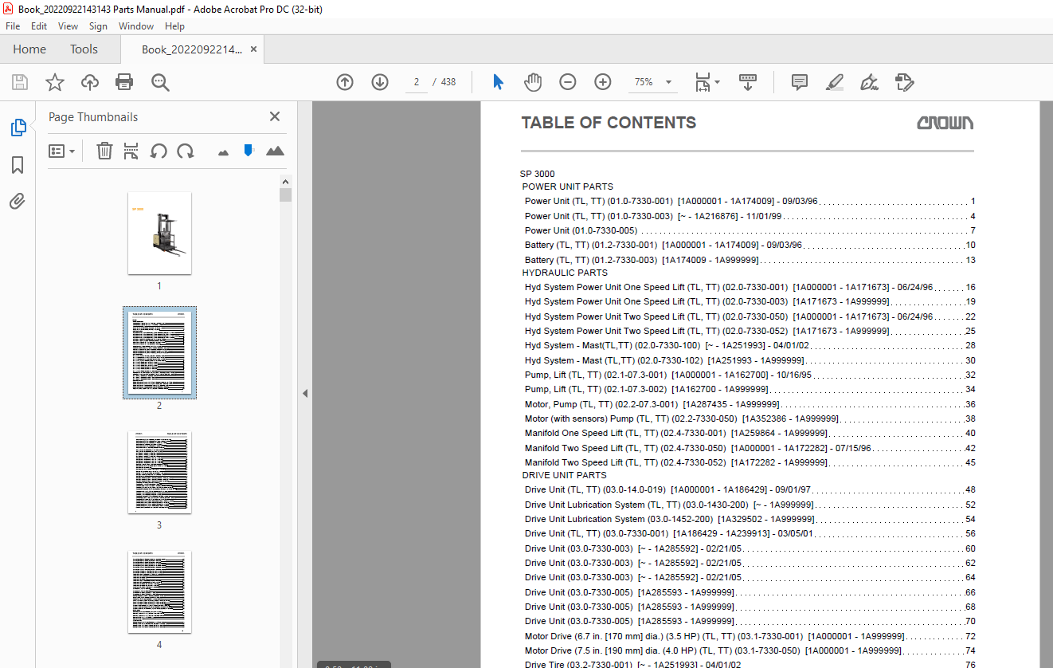Image resolution: width=1053 pixels, height=668 pixels.
Task: Show Page Thumbnails panel in sidebar
Action: click(x=18, y=128)
